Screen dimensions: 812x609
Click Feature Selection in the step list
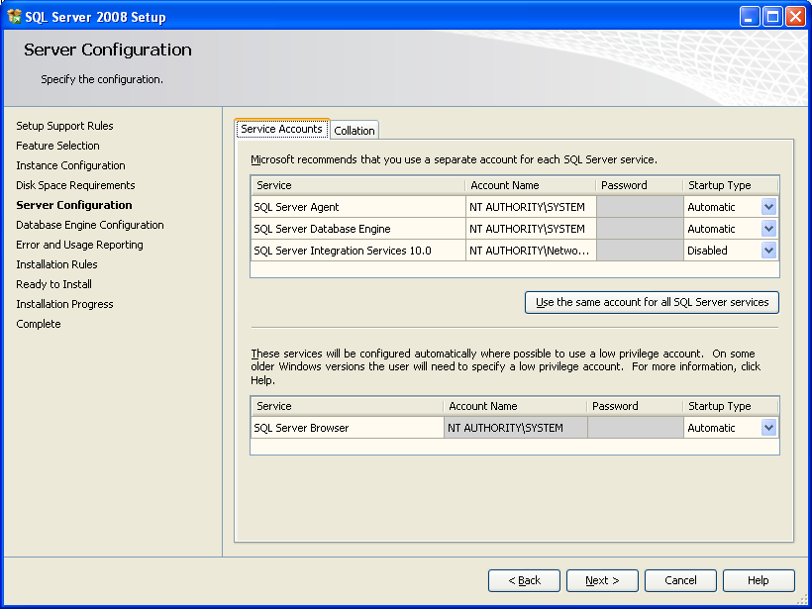[57, 146]
